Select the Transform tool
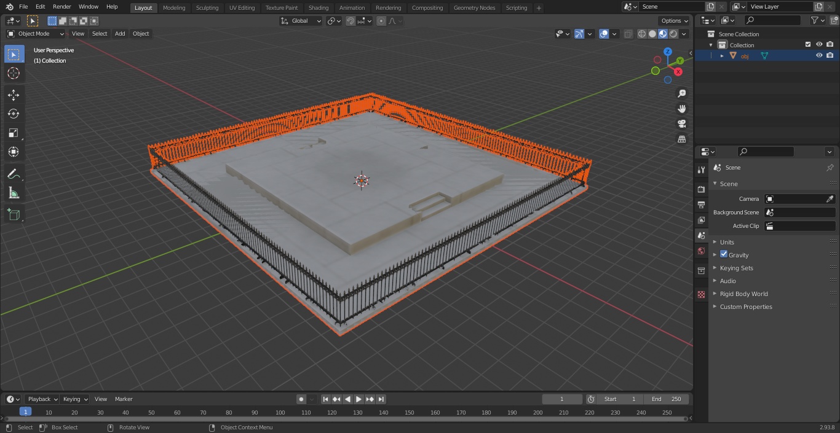 point(14,152)
